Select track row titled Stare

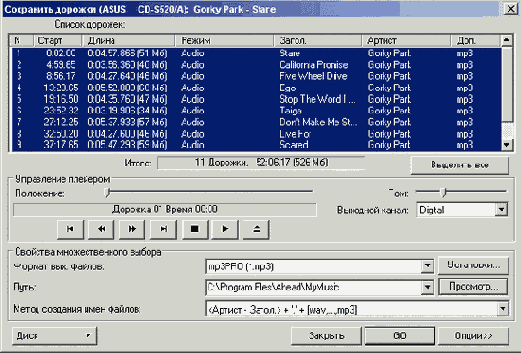257,53
